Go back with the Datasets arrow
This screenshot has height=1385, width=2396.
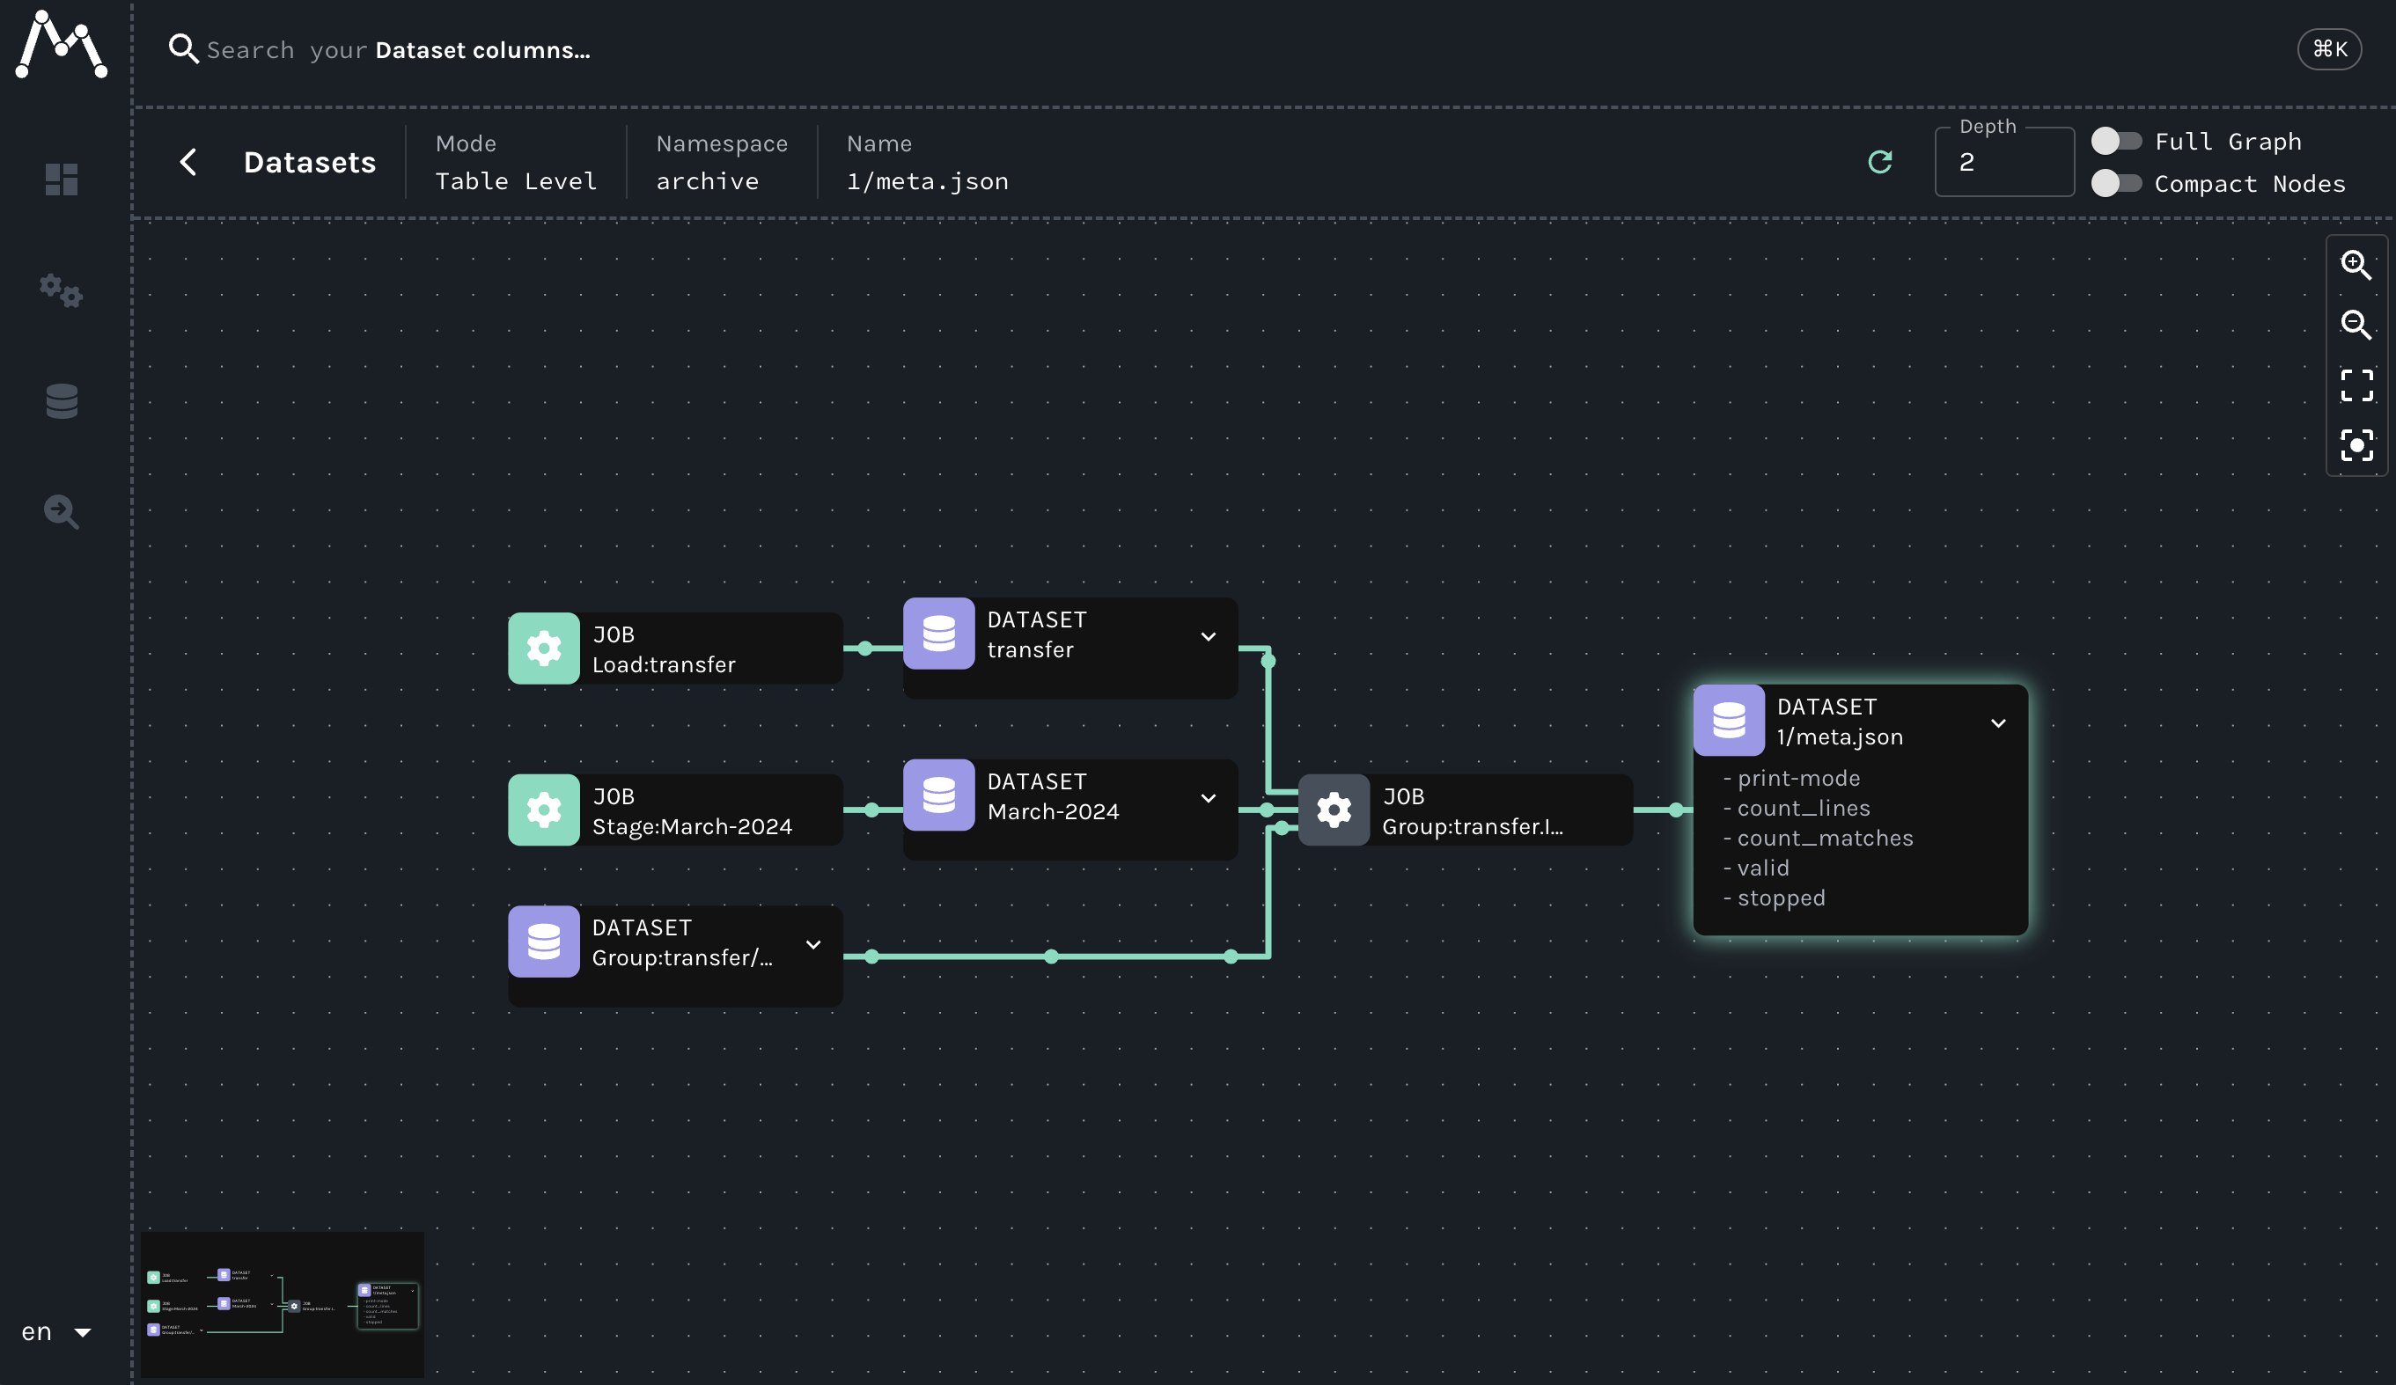188,163
